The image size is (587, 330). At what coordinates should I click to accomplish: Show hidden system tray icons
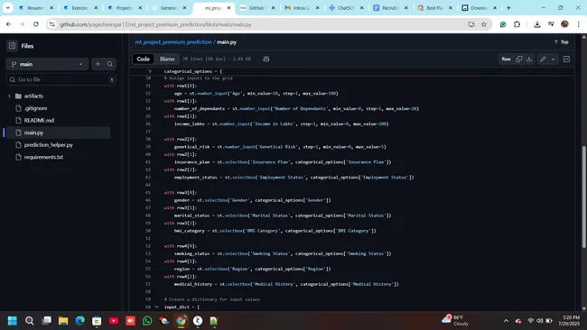[506, 321]
